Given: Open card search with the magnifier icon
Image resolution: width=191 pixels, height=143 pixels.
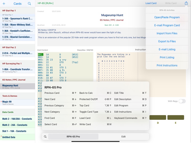Looking at the screenshot, I should (29, 4).
